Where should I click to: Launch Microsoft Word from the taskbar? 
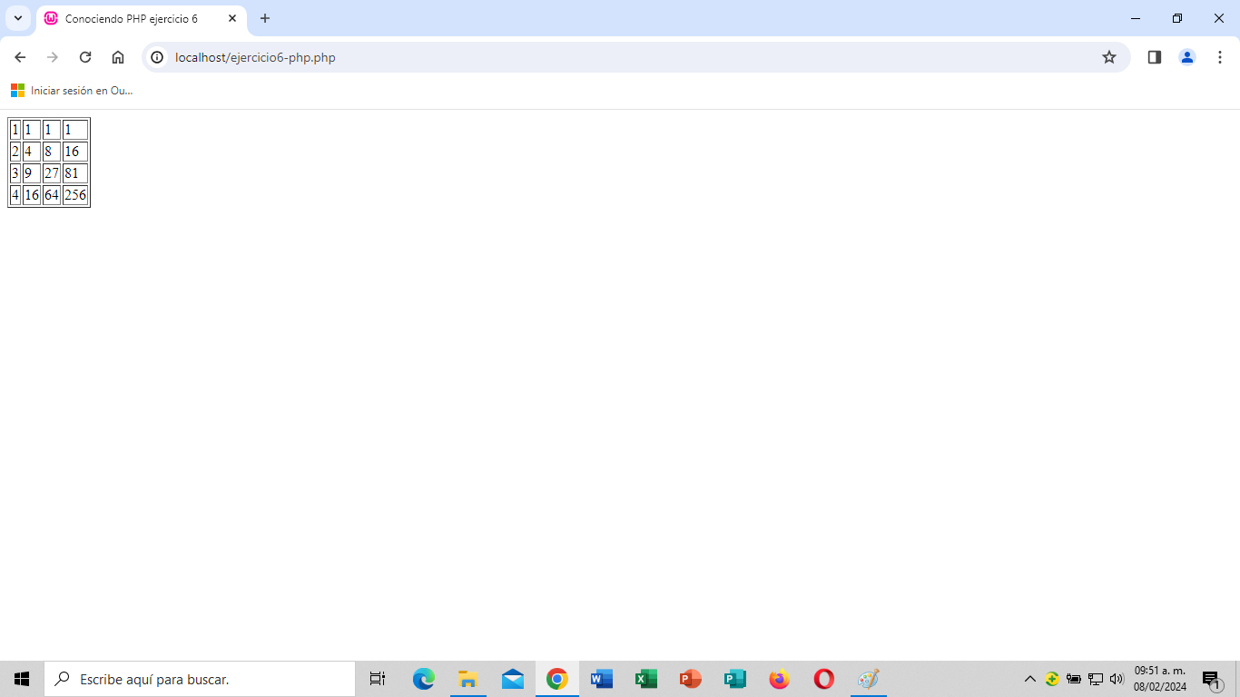(x=601, y=679)
